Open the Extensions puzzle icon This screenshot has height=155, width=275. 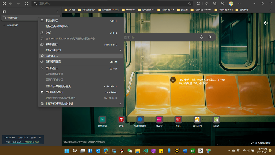198,4
